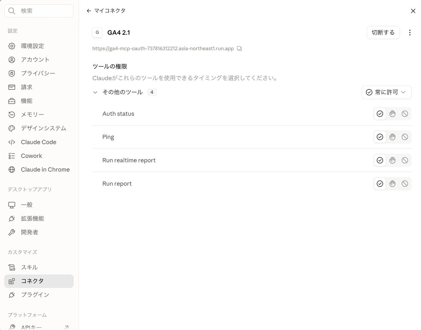Go back to マイコネクタ via arrow
This screenshot has width=421, height=330.
(89, 11)
